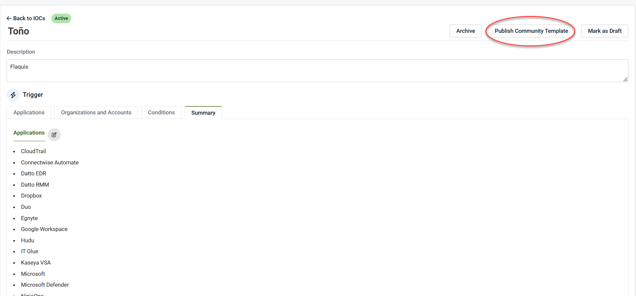The width and height of the screenshot is (636, 296).
Task: Select Connectwise Automate in the applications list
Action: (x=50, y=162)
